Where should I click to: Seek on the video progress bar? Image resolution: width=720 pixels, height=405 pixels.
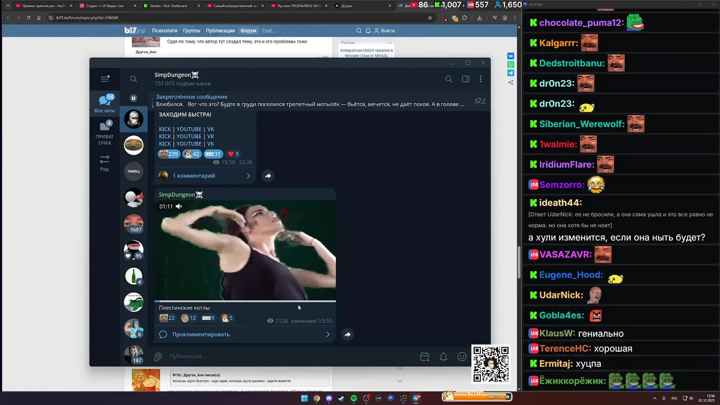pos(245,301)
